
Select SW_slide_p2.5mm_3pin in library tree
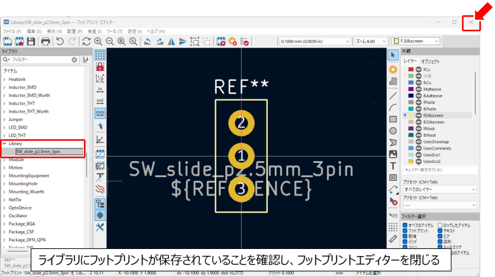pos(38,152)
